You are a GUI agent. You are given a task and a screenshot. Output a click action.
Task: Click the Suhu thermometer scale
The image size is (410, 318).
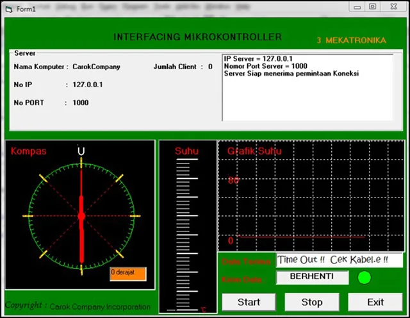click(187, 235)
